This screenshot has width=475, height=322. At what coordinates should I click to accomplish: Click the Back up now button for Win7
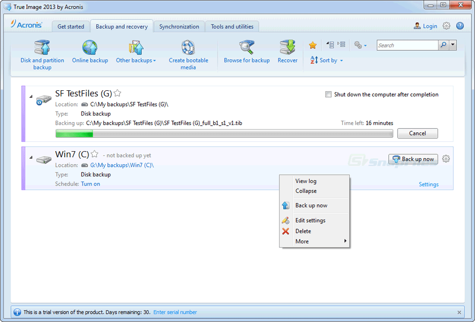pyautogui.click(x=413, y=159)
